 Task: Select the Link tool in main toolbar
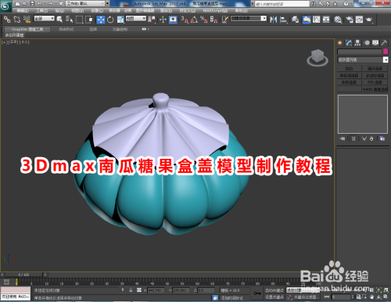(7, 20)
